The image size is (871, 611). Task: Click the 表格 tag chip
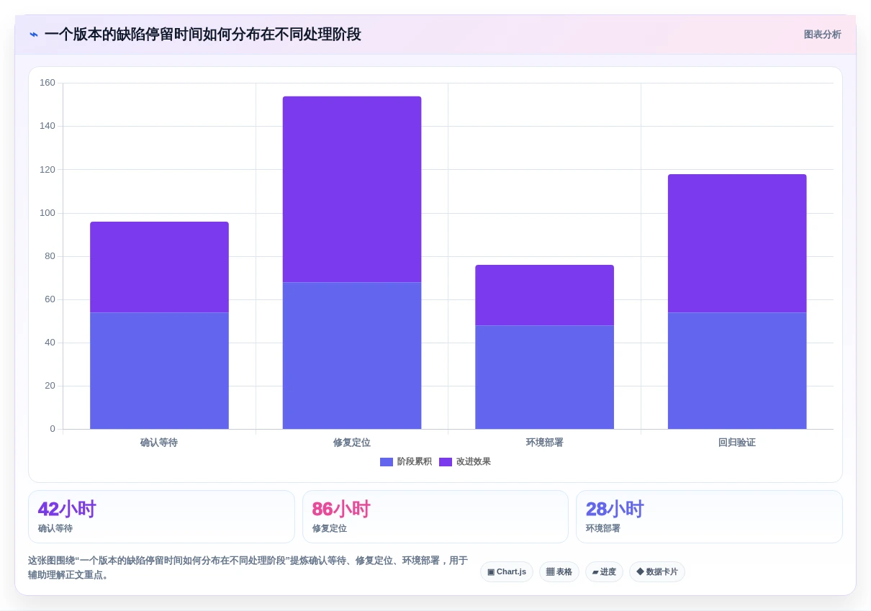click(559, 572)
